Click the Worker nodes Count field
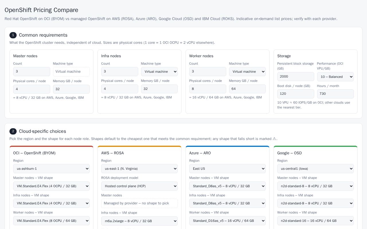 pos(208,72)
